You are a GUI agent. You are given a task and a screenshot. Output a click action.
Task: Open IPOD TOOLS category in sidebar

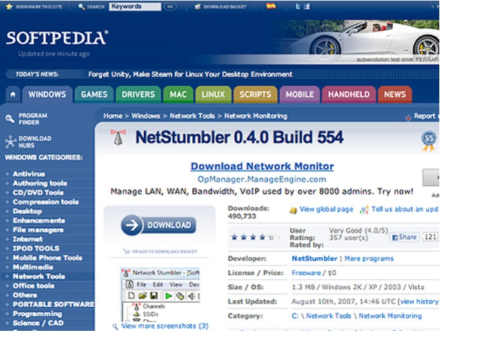click(36, 248)
